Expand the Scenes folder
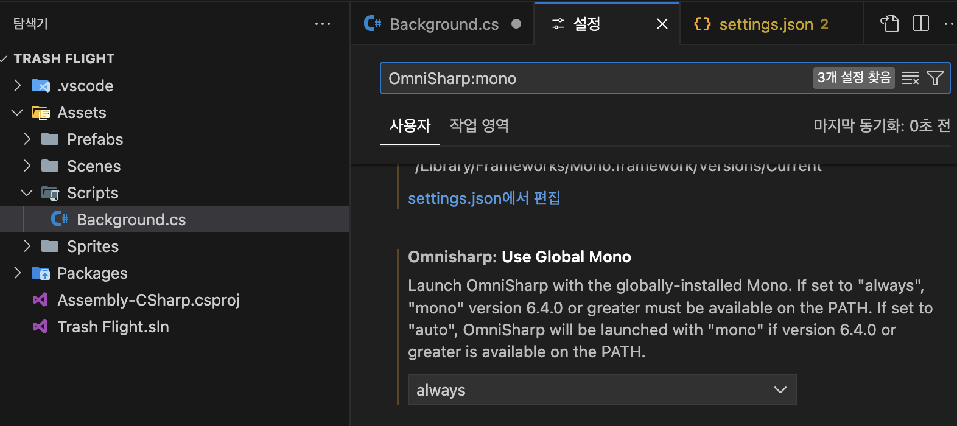957x426 pixels. click(27, 166)
